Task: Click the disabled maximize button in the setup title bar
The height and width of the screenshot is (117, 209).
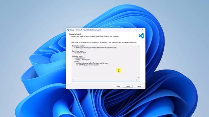Action: [x=136, y=30]
